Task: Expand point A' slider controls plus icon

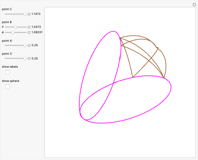Action: coord(29,46)
